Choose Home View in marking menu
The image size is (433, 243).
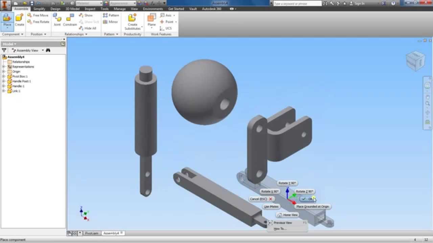(288, 215)
